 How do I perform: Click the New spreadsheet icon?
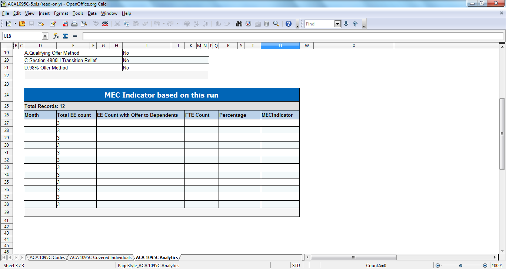tap(8, 24)
